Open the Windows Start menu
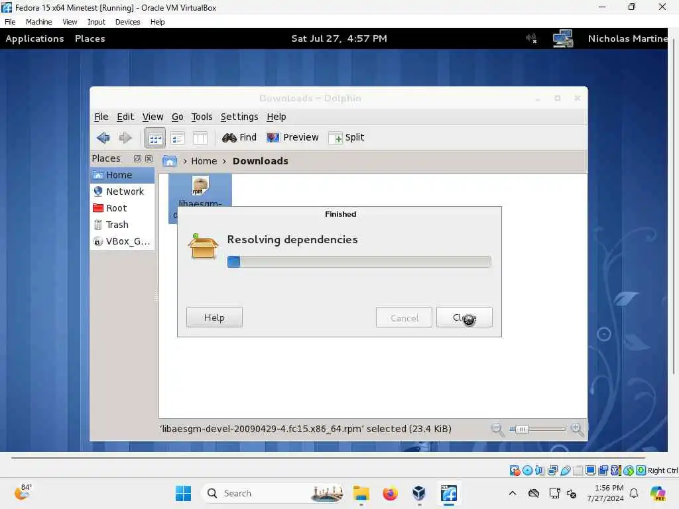Viewport: 679px width, 509px height. [x=183, y=493]
